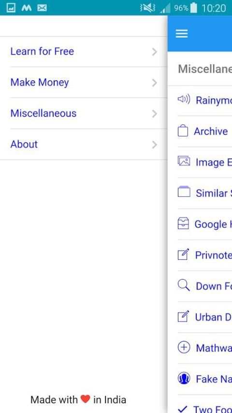Click the window icon beside Similar S

pos(184,192)
